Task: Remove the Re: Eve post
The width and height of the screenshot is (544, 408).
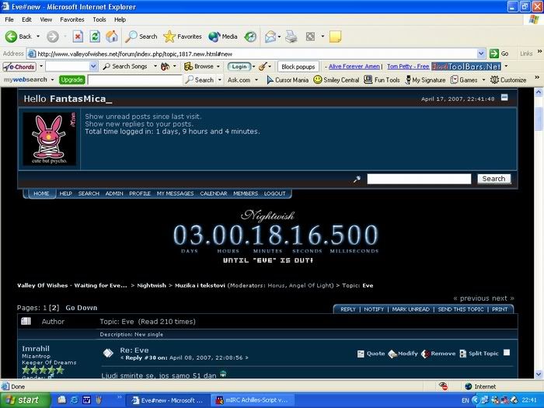Action: click(438, 354)
